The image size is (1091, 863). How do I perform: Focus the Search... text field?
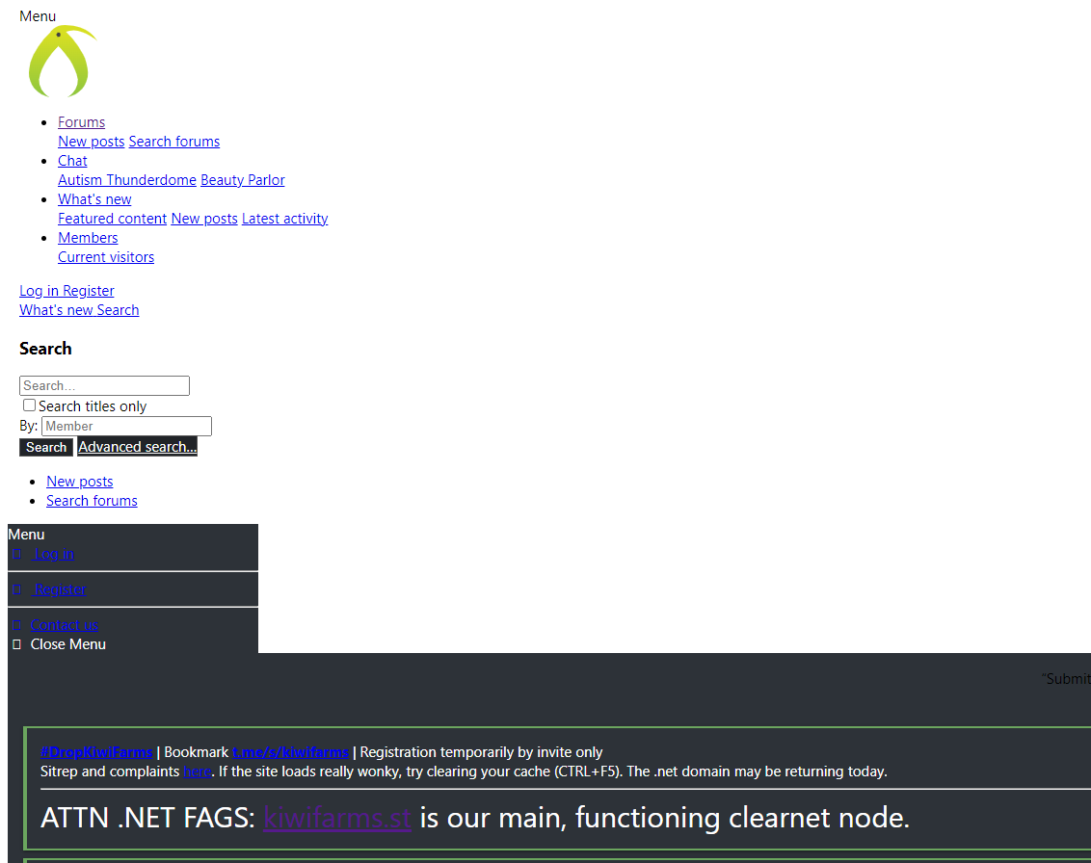(104, 386)
